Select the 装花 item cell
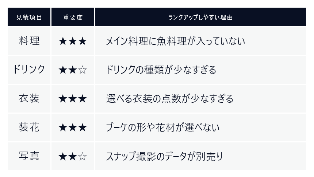This screenshot has height=177, width=314. pos(29,127)
